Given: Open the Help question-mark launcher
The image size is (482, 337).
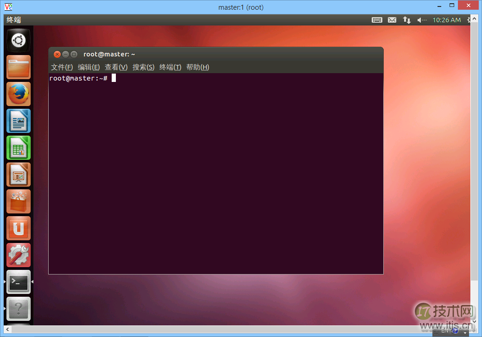Looking at the screenshot, I should [19, 309].
